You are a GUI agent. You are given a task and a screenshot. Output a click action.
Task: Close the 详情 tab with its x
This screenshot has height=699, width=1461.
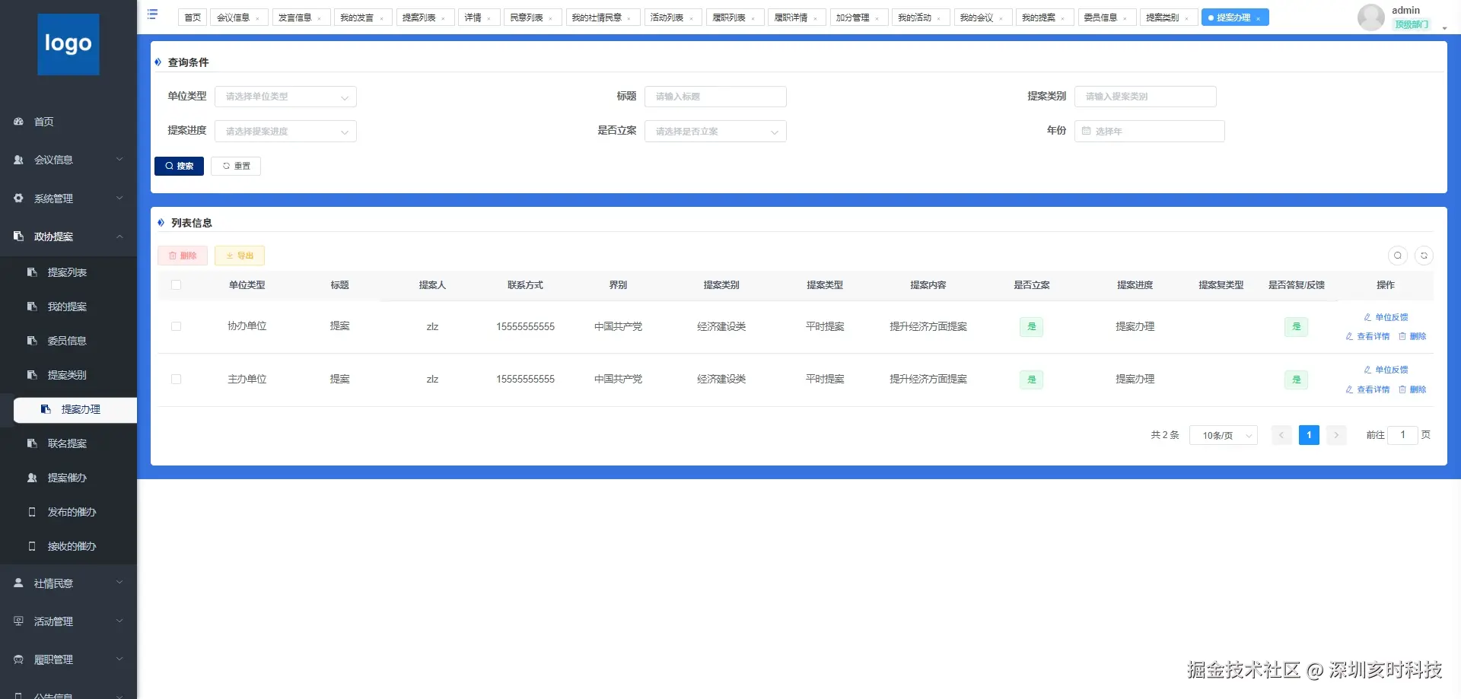coord(489,18)
